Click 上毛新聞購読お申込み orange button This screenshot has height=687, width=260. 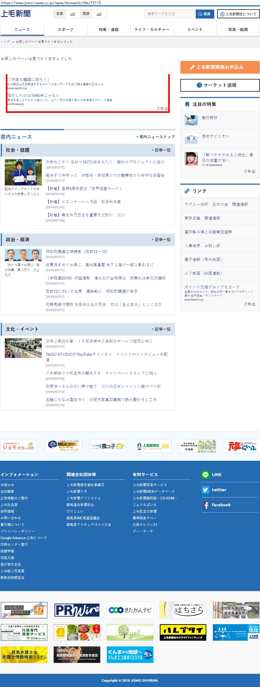tap(220, 67)
